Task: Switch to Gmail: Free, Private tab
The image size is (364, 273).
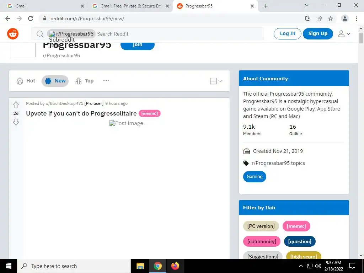Action: [130, 6]
